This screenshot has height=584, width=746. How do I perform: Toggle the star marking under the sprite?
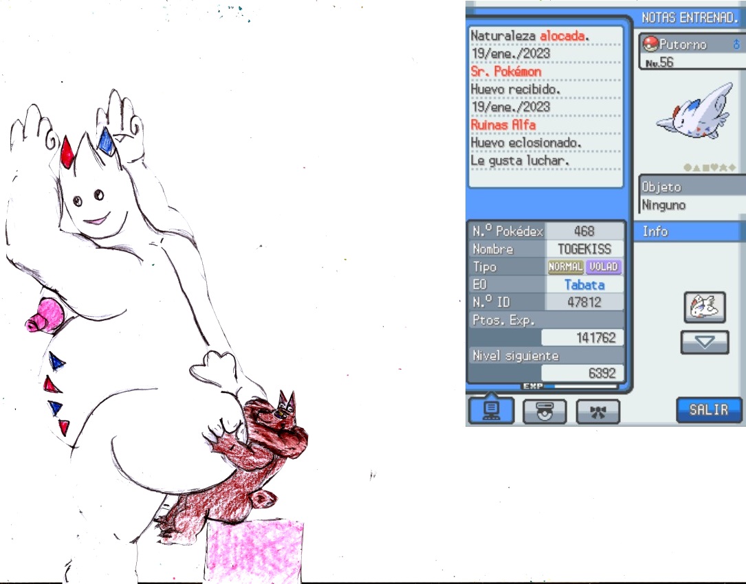(723, 168)
